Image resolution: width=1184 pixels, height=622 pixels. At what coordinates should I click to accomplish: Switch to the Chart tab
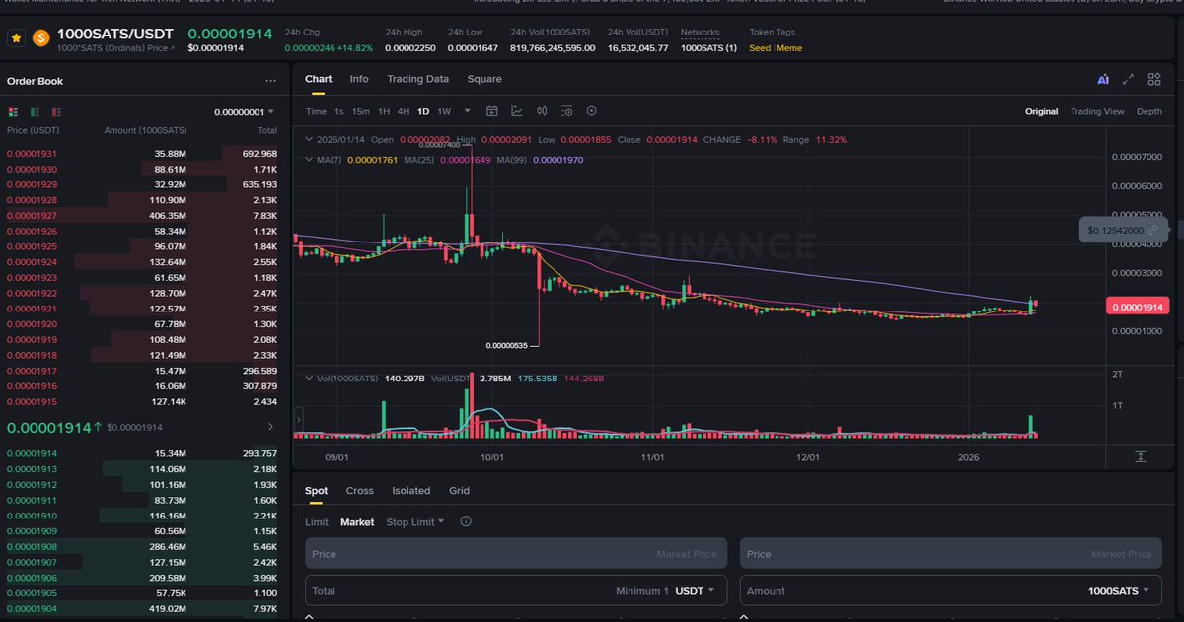point(318,79)
